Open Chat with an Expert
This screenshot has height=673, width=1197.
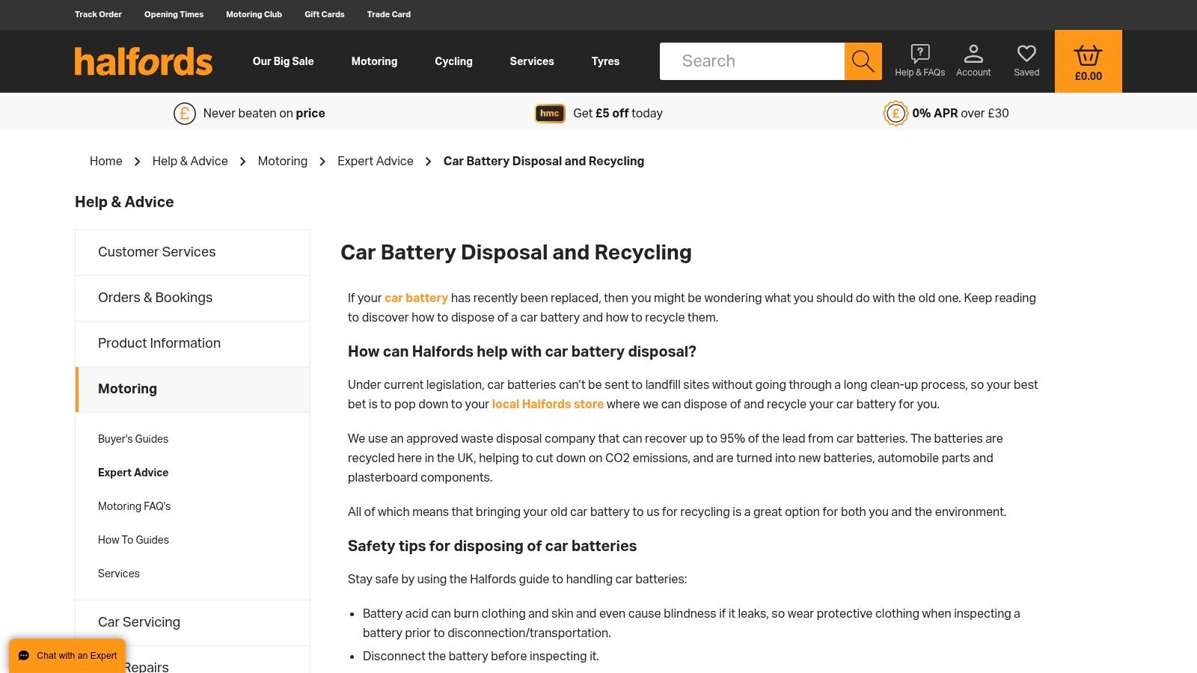(67, 655)
